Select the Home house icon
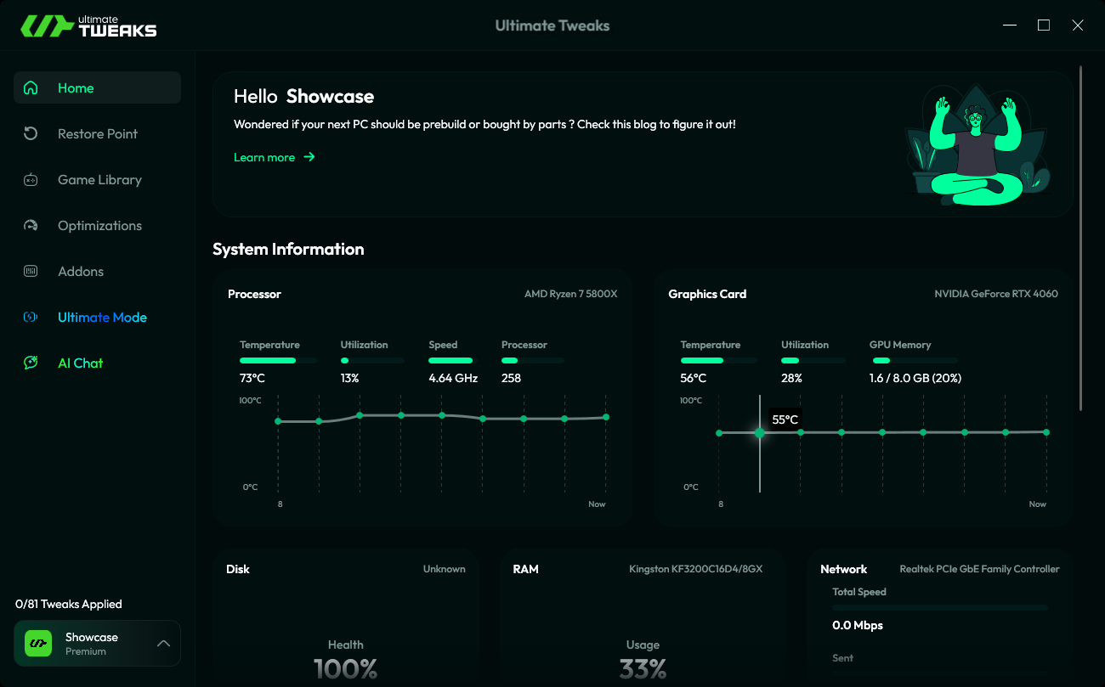This screenshot has height=687, width=1105. pyautogui.click(x=31, y=87)
